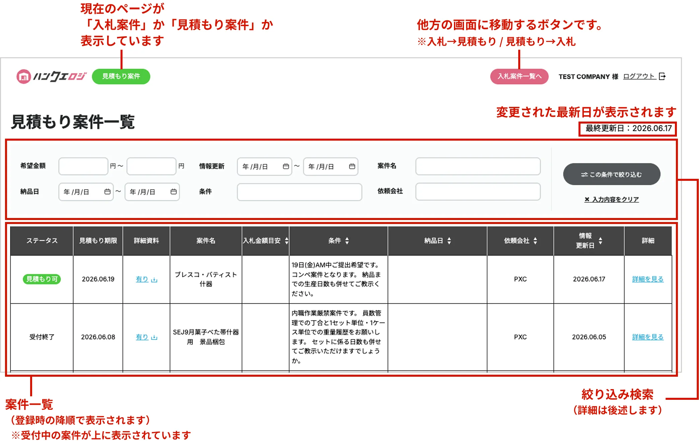Sort by 依頼会社 column
699x441 pixels.
tap(535, 240)
